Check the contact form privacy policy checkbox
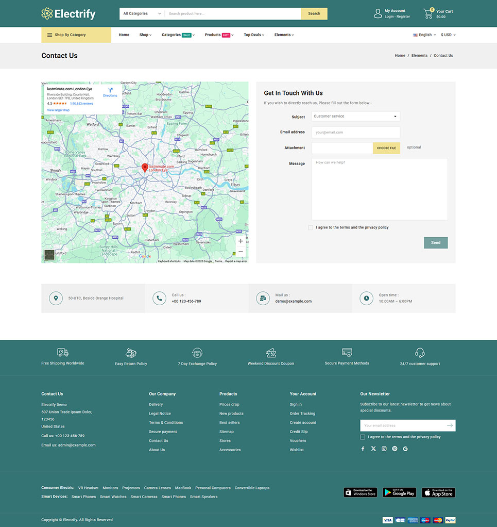 311,227
